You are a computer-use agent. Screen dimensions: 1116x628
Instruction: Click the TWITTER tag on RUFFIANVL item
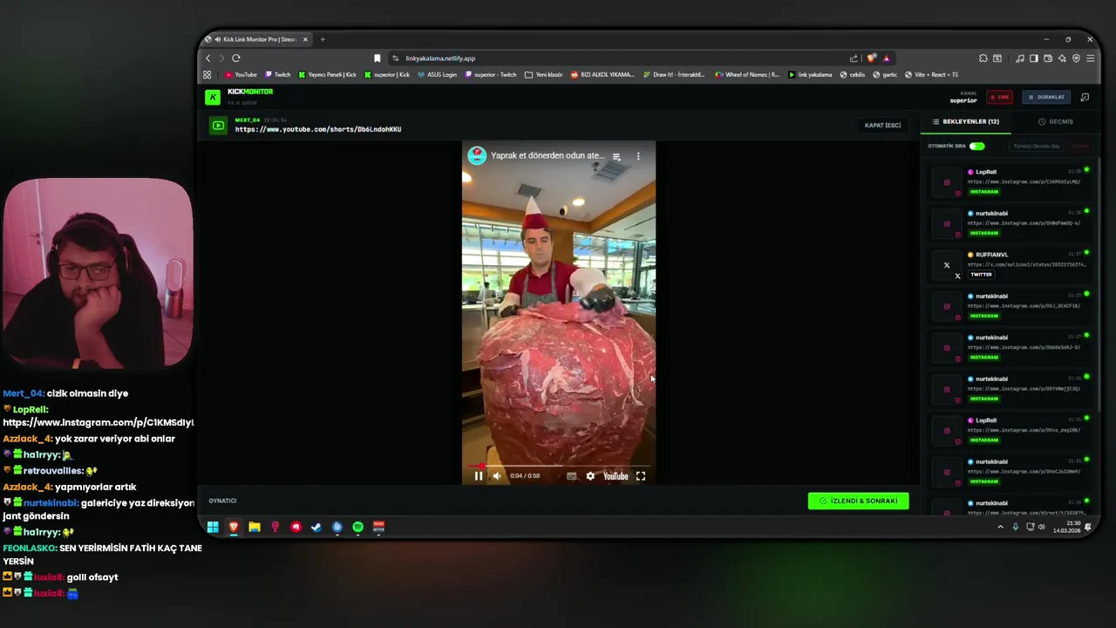pyautogui.click(x=981, y=274)
